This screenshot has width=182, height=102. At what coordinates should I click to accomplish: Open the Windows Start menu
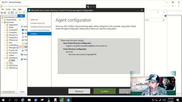pos(3,100)
